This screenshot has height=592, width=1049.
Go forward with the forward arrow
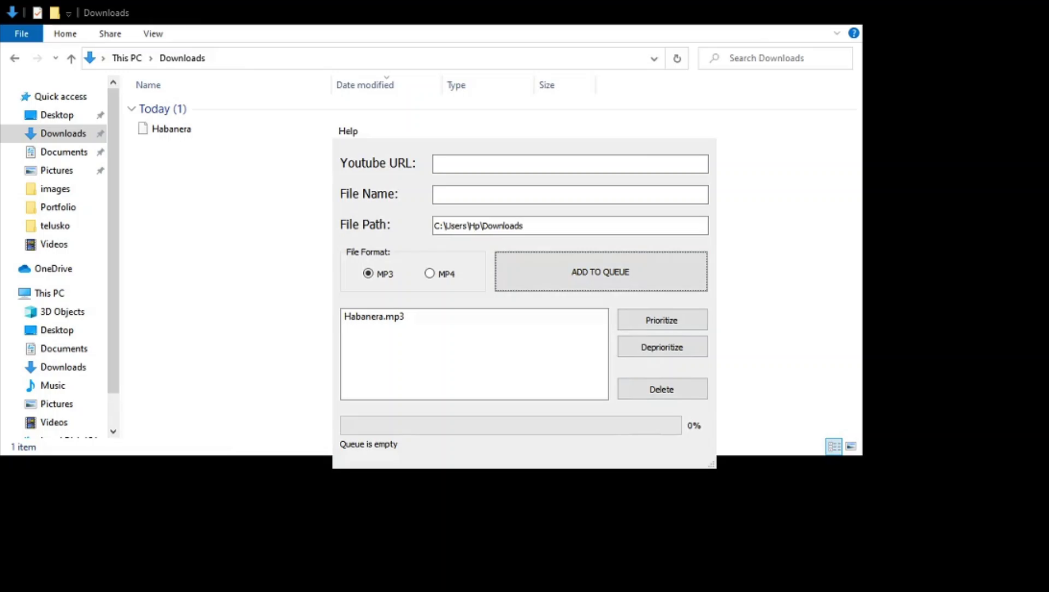[37, 58]
